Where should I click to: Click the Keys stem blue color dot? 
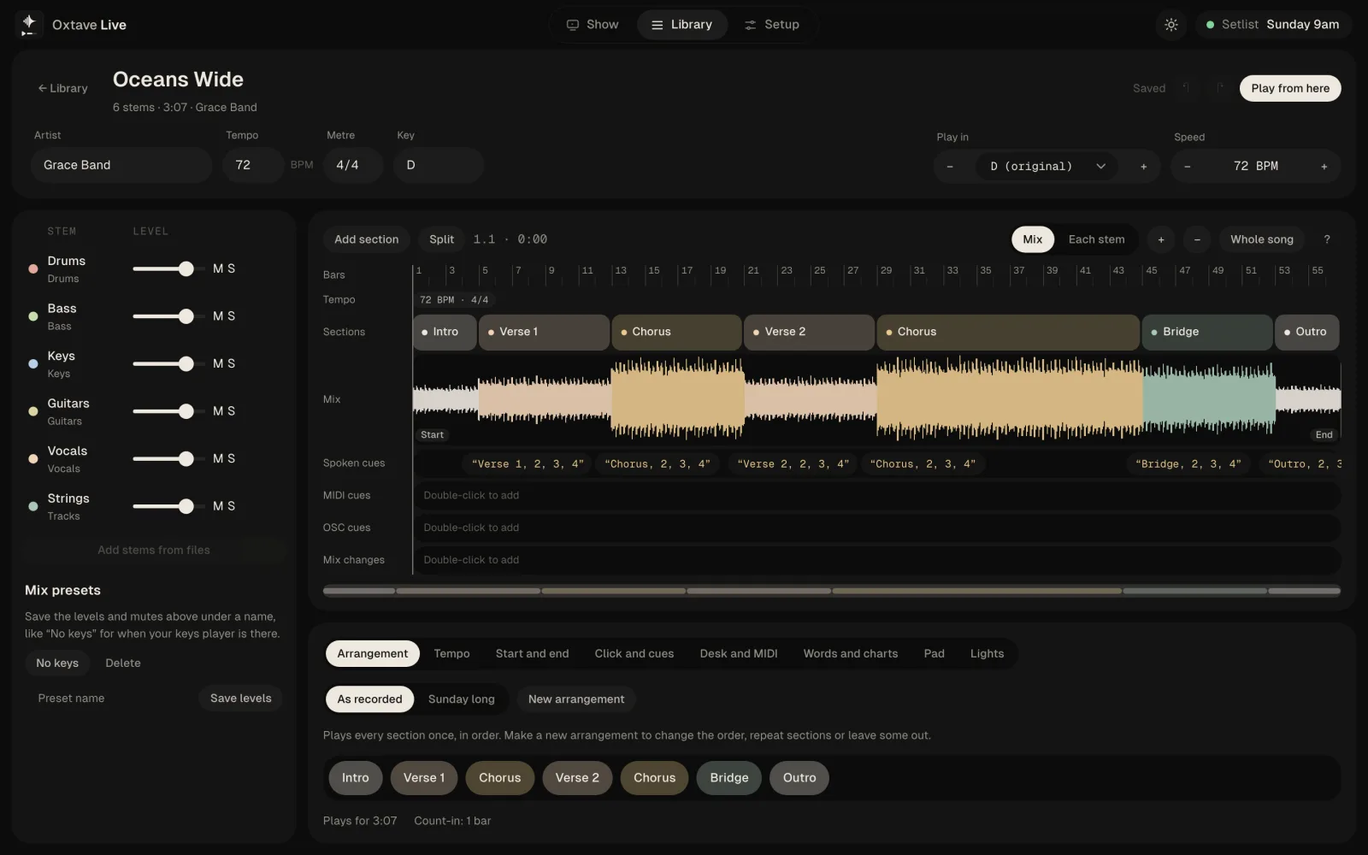(x=33, y=363)
